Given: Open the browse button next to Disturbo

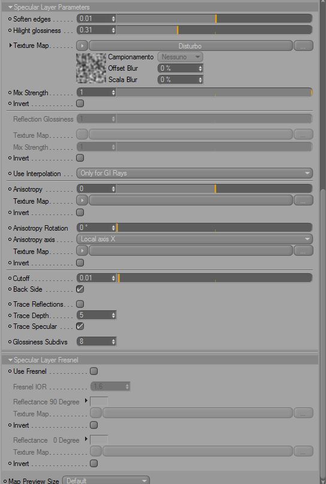Looking at the screenshot, I should click(303, 46).
